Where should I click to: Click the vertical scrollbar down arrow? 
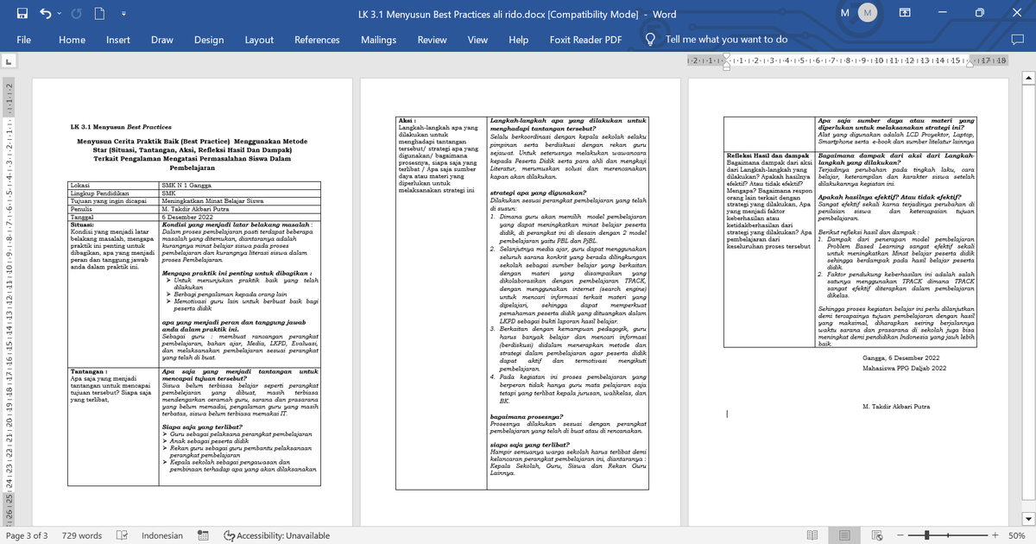point(1028,521)
